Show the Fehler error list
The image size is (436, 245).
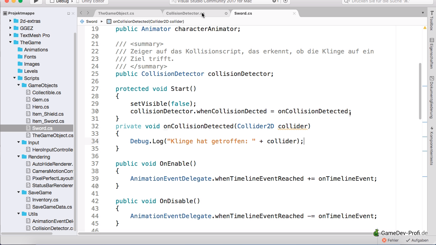click(x=390, y=240)
